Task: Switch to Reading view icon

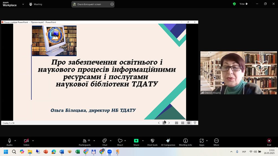Action: 189,123
